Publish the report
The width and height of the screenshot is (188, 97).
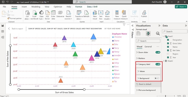pos(144,14)
